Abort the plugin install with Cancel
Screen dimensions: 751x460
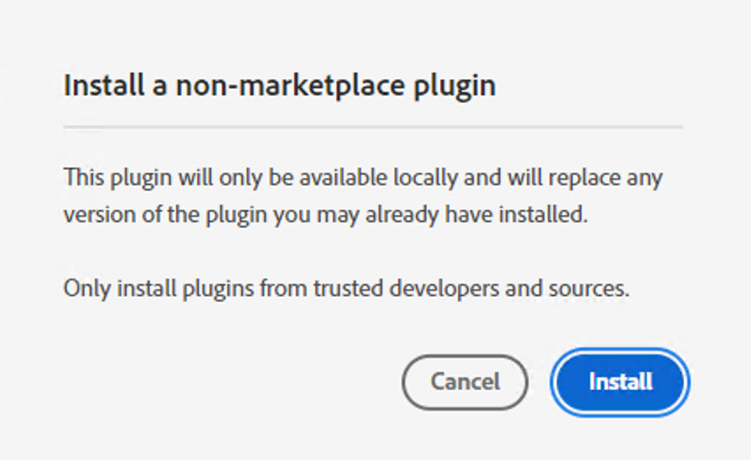pyautogui.click(x=465, y=382)
